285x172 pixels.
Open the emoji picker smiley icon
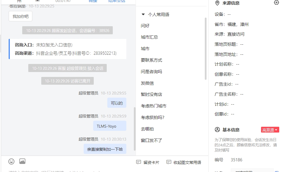click(11, 161)
